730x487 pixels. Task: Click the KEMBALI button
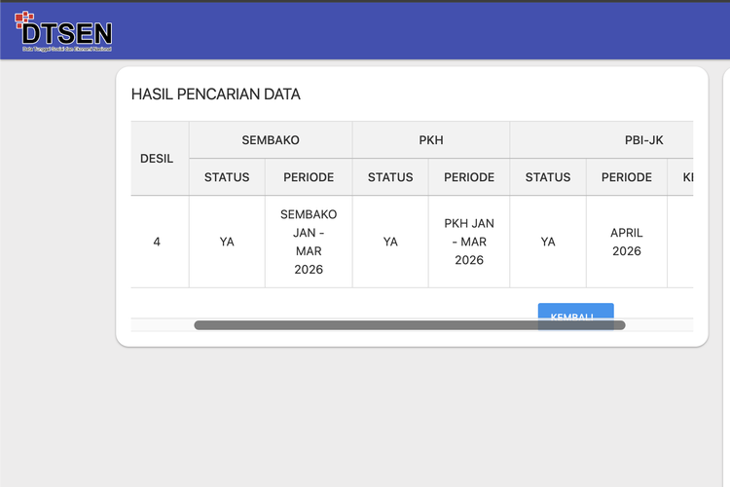click(575, 317)
